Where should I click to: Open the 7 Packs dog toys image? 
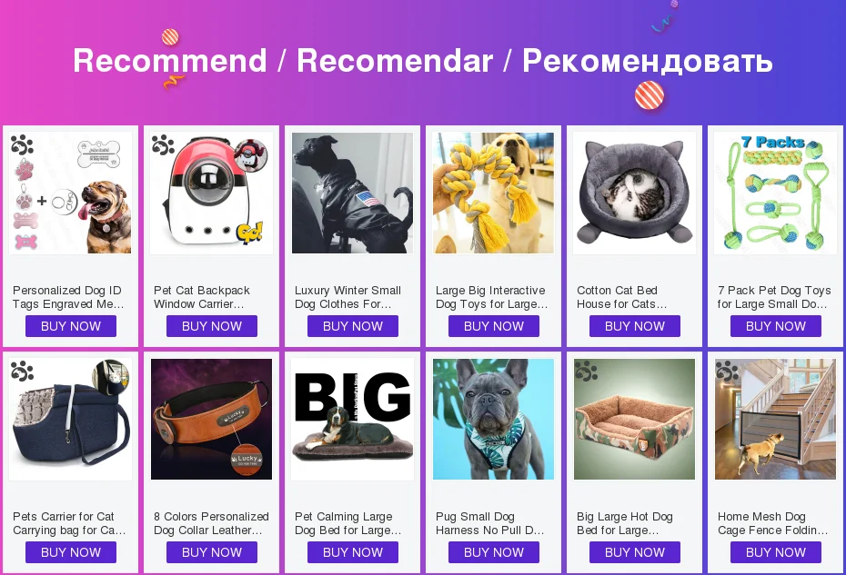pos(775,193)
